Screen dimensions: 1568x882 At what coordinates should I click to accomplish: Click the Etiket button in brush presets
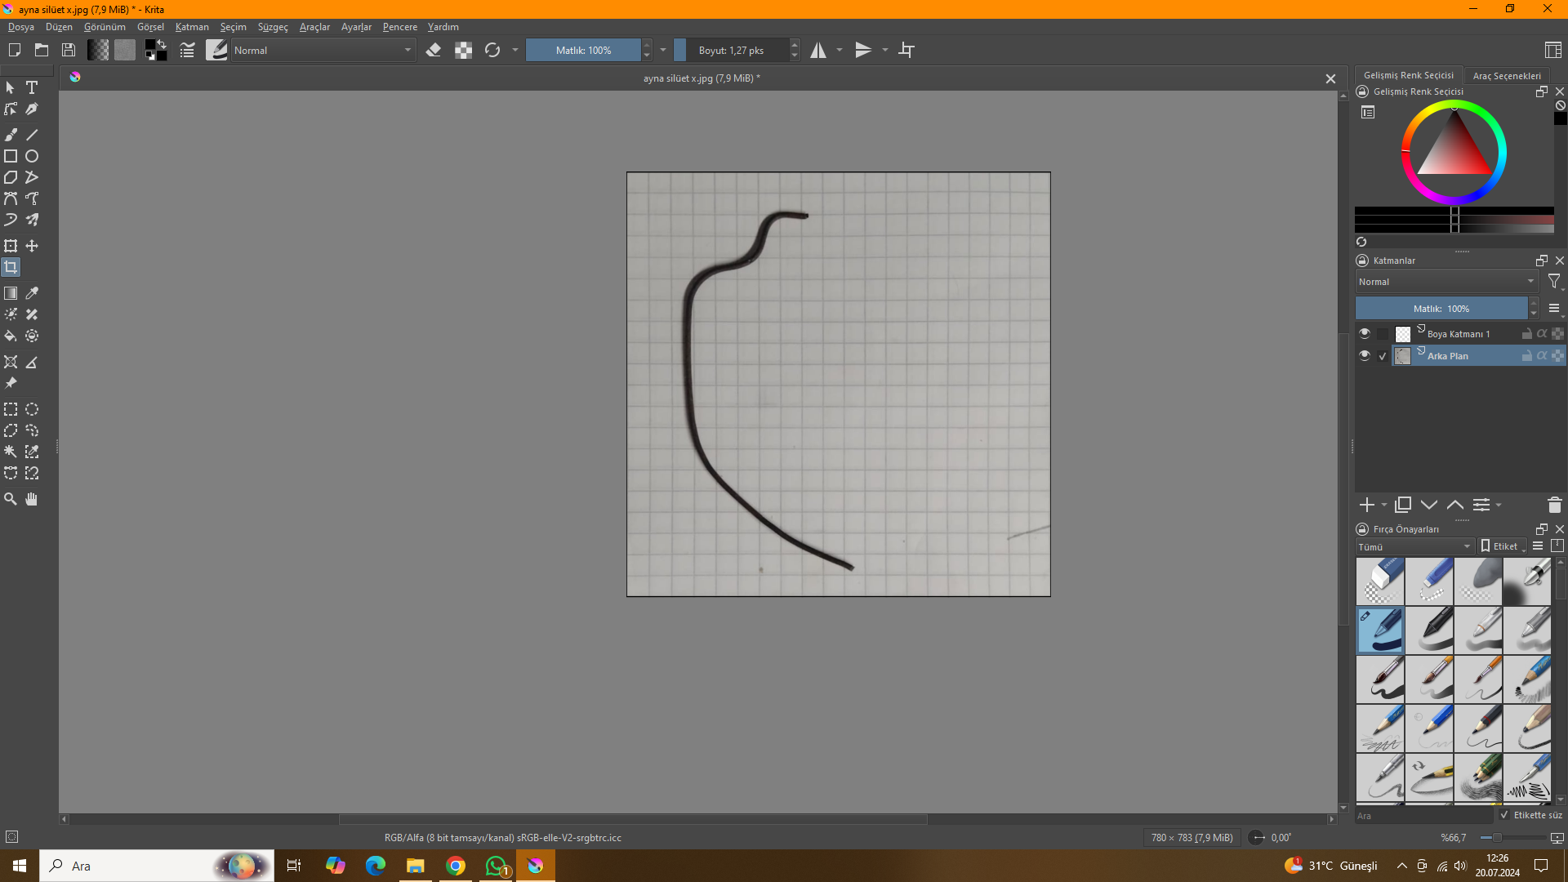[1503, 546]
